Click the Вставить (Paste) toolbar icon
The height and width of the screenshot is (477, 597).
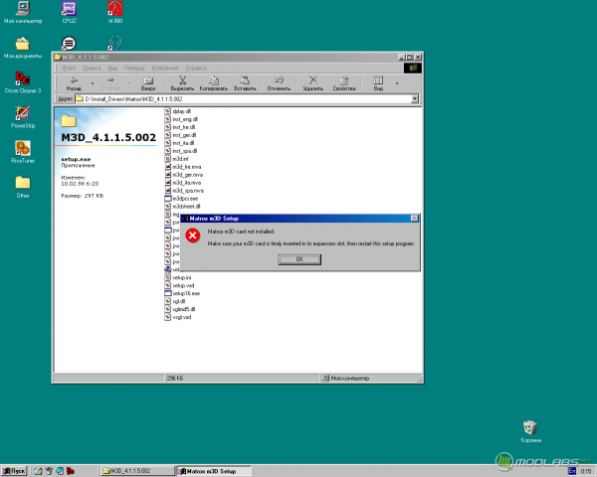(x=245, y=79)
